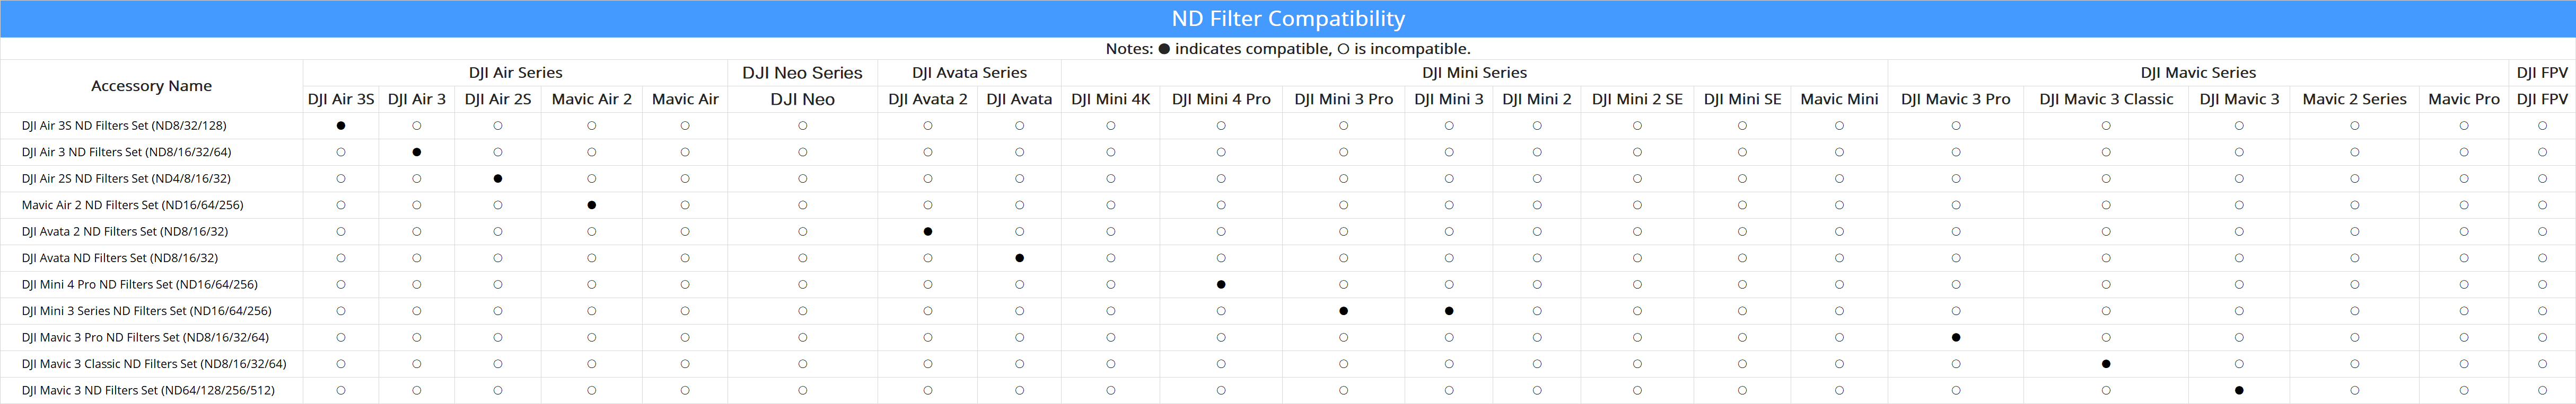Click filled dot under DJI Mini 3 Pro column

click(x=1343, y=311)
